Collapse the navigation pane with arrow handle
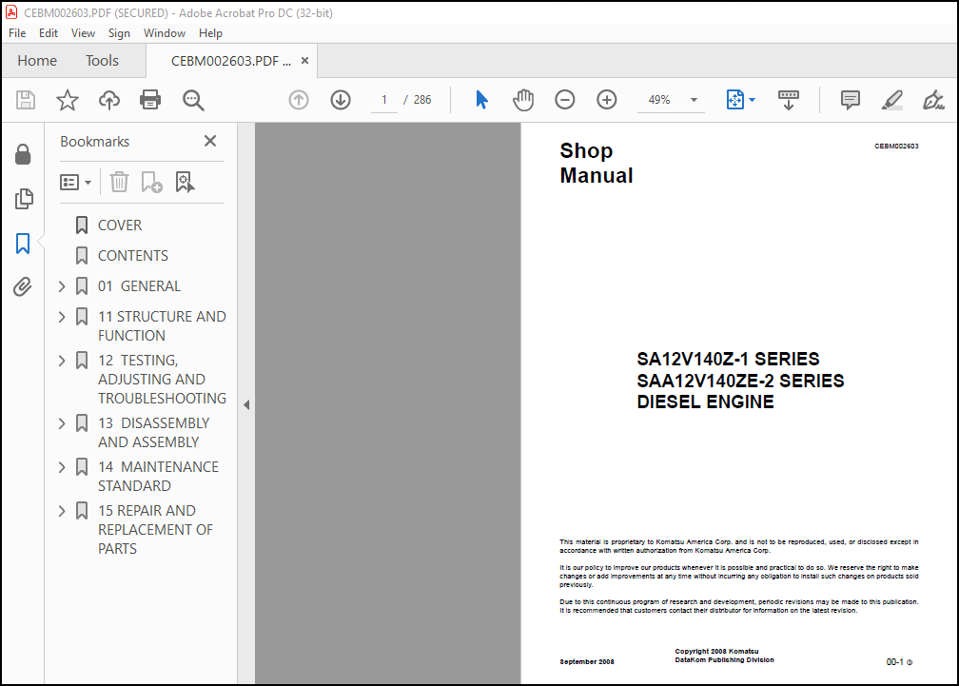This screenshot has height=686, width=959. point(246,404)
